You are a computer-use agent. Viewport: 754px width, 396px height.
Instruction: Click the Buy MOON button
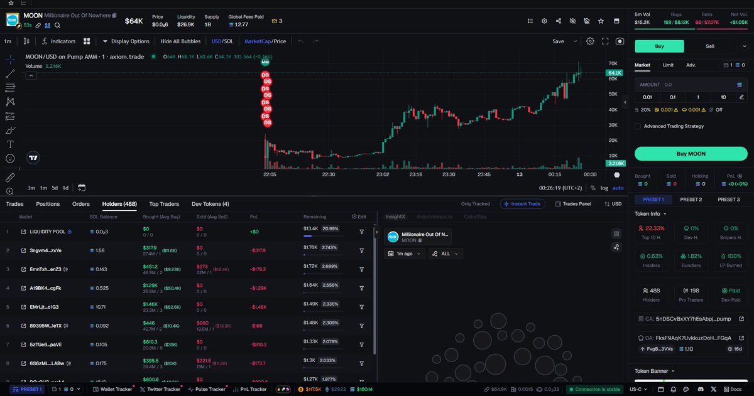[691, 154]
